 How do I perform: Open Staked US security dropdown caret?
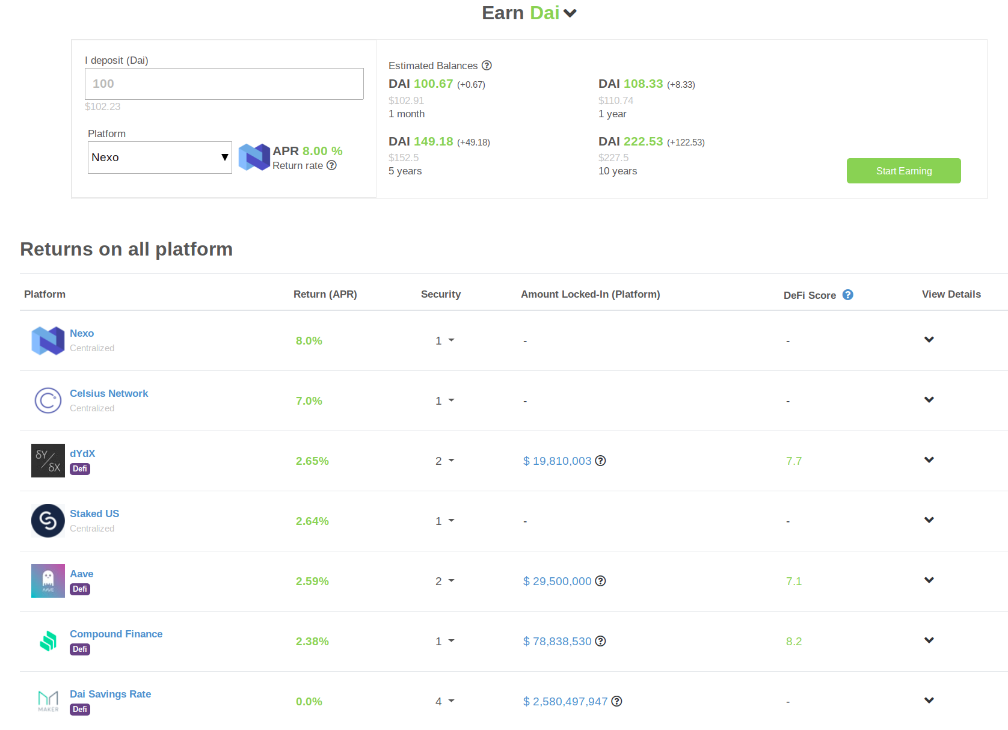tap(452, 521)
